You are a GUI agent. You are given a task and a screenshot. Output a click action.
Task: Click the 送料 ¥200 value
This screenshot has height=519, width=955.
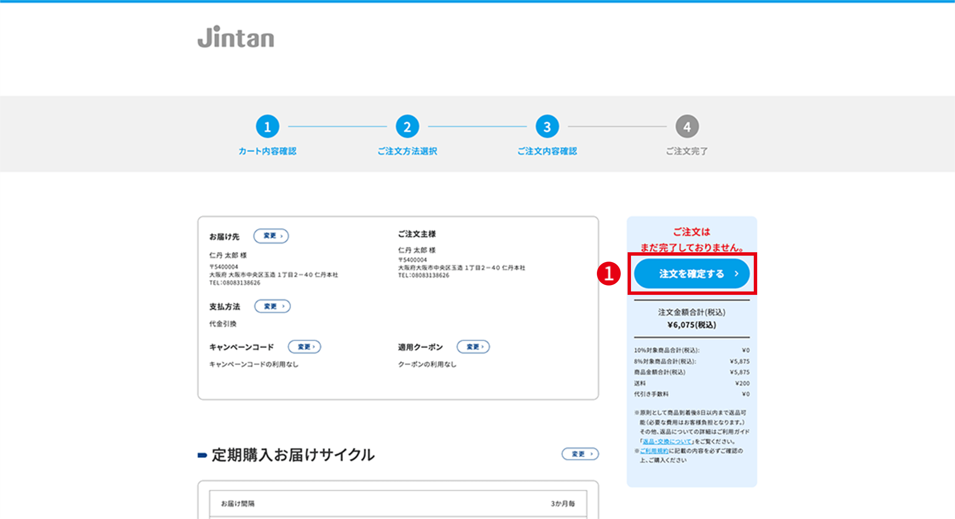pos(742,383)
